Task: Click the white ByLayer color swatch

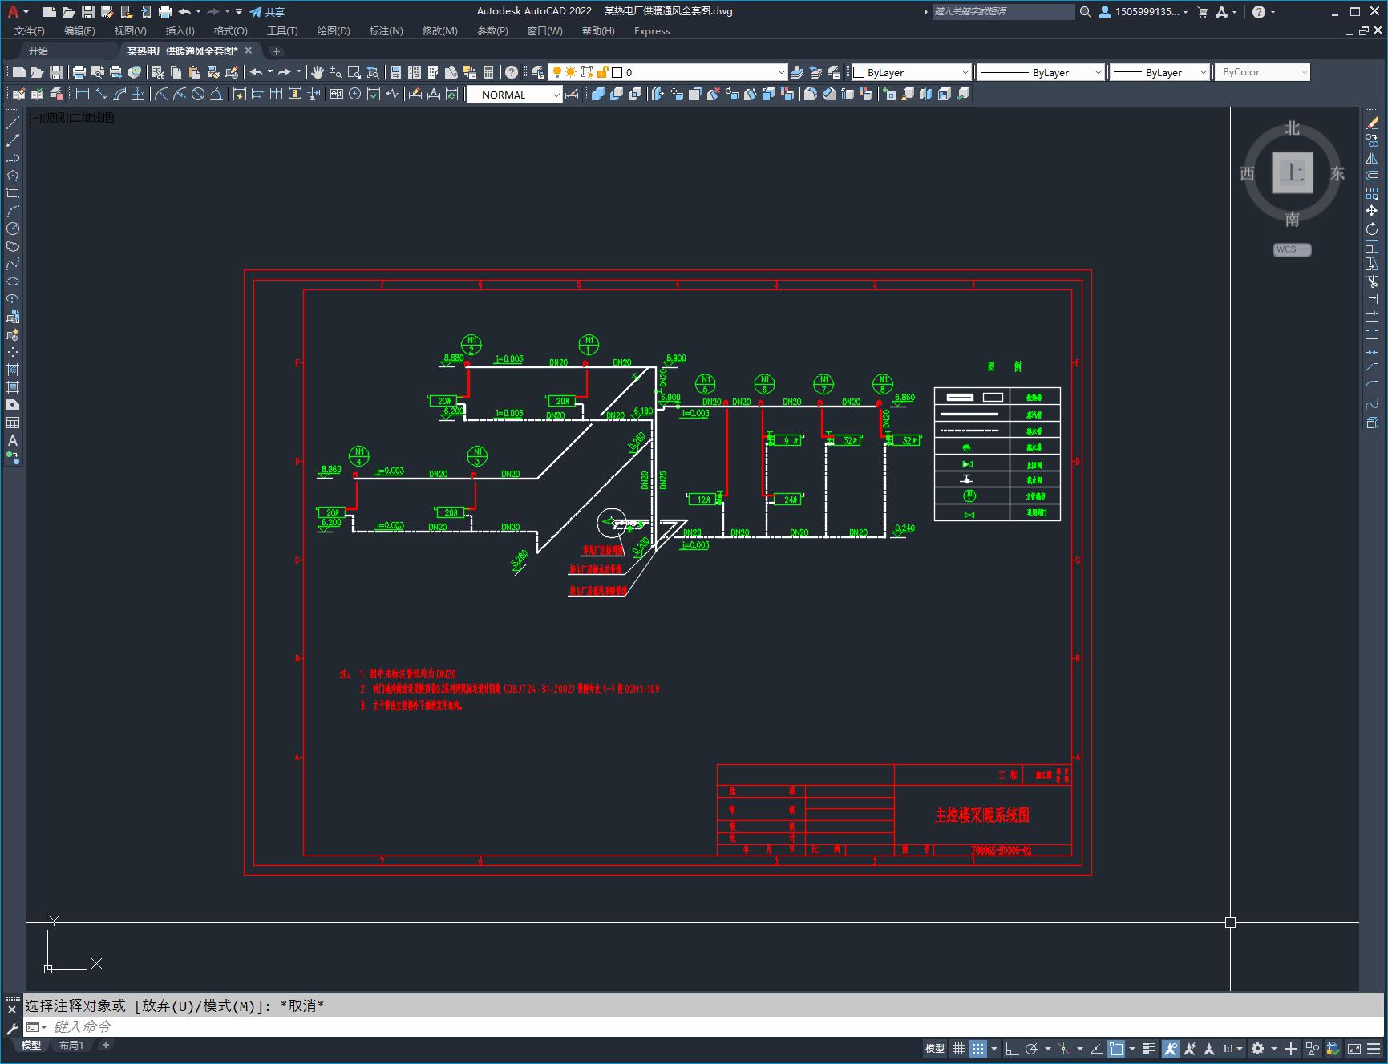Action: click(859, 72)
